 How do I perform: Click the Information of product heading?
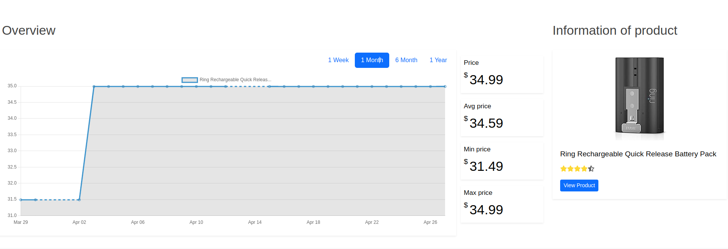[615, 31]
